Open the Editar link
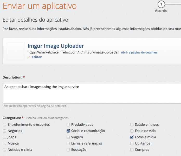This screenshot has height=156, width=181. click(37, 57)
